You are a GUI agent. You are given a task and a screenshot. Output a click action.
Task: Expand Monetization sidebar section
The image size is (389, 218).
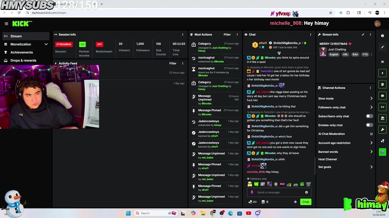[26, 44]
